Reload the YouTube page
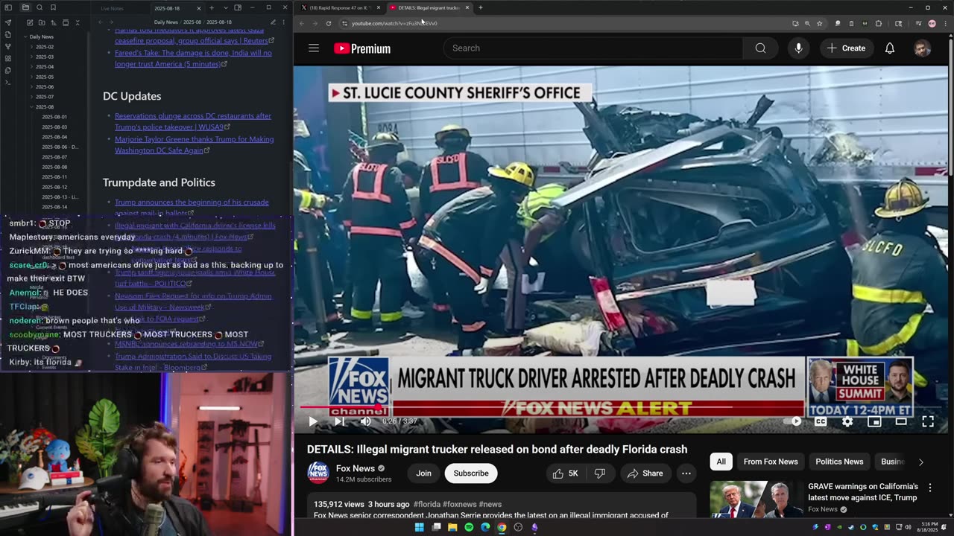 [x=328, y=23]
